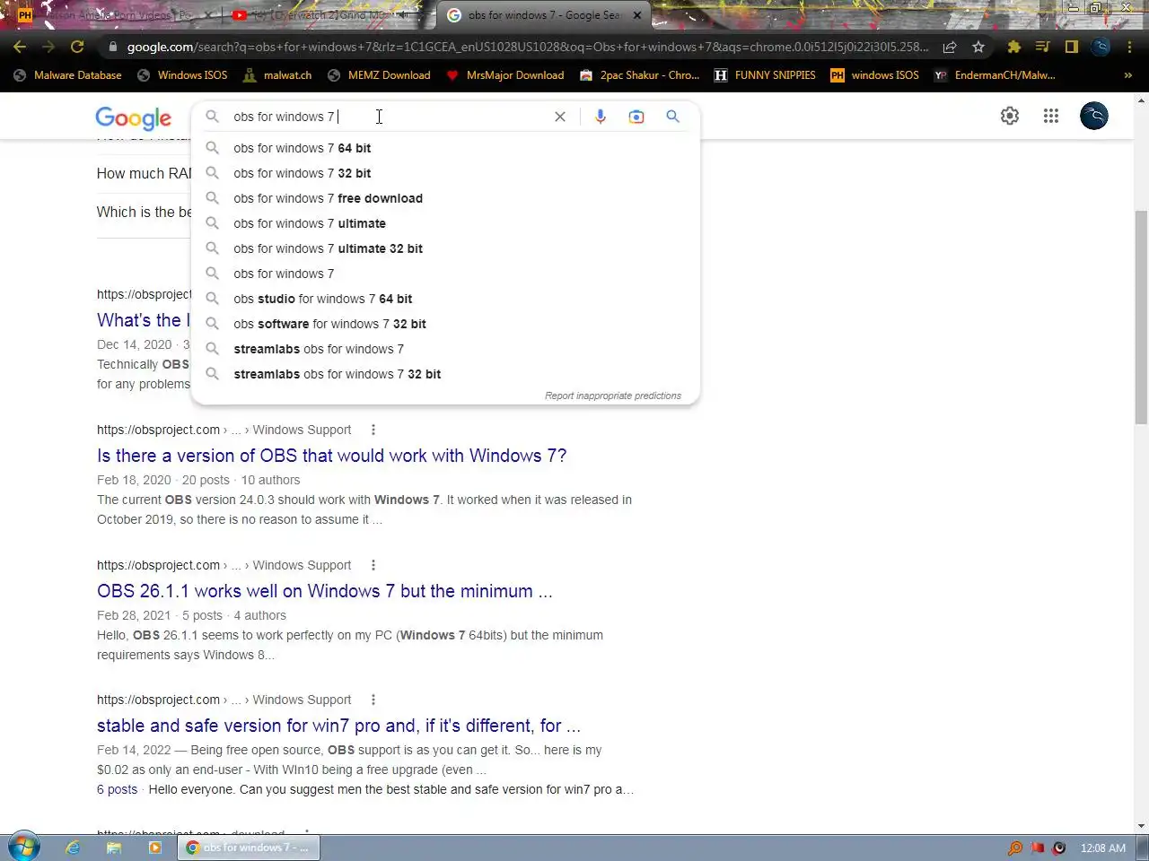Image resolution: width=1149 pixels, height=861 pixels.
Task: Open Windows Explorer folder icon on the taskbar
Action: click(x=114, y=848)
